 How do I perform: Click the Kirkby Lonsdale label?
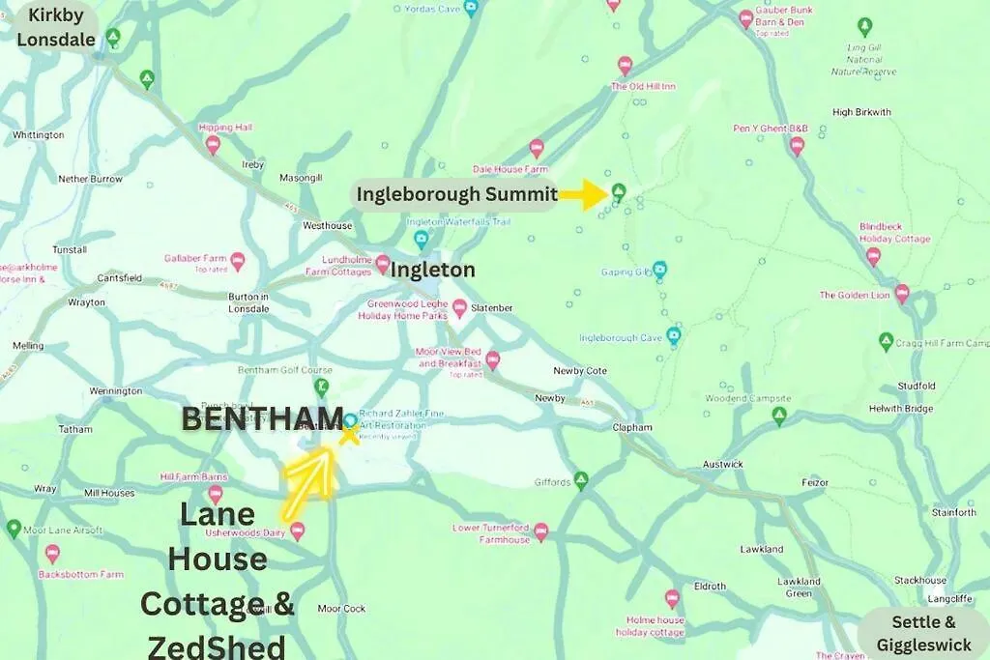pos(55,27)
